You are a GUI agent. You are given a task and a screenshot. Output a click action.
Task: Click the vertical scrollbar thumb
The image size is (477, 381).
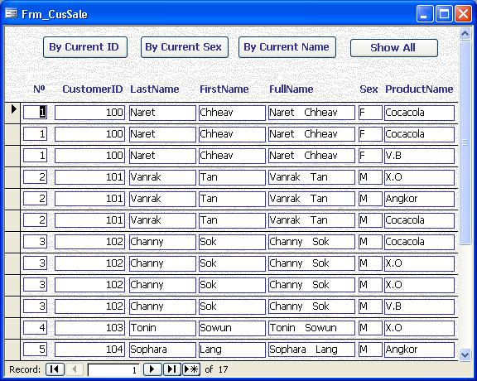click(x=465, y=142)
